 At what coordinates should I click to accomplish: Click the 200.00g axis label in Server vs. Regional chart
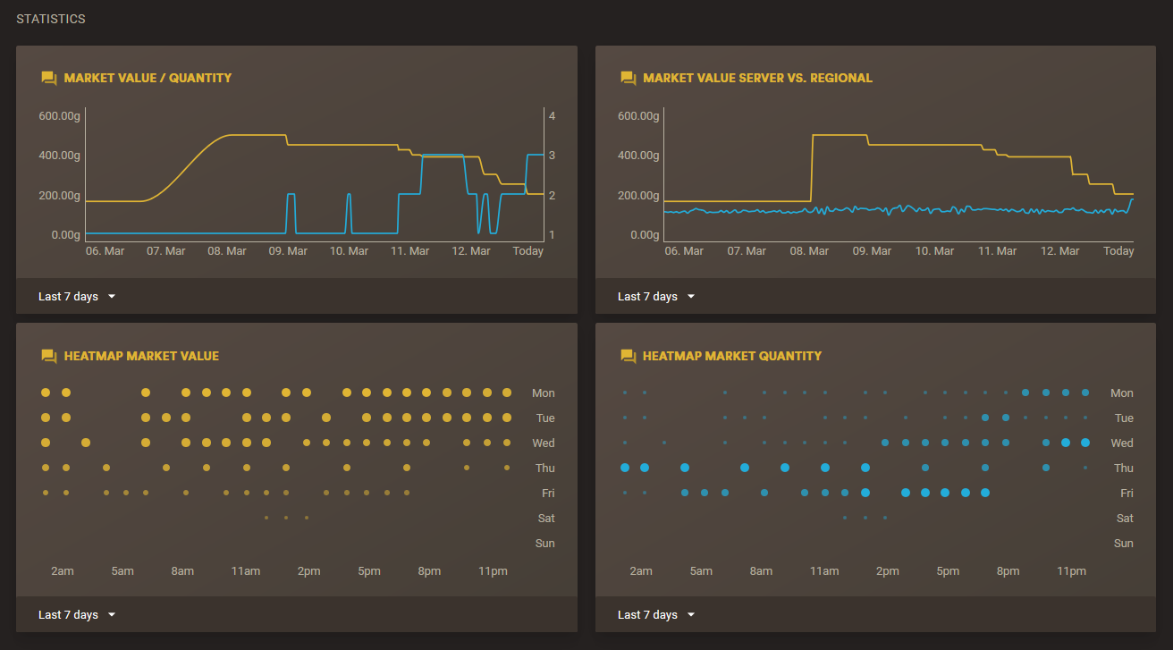point(639,195)
